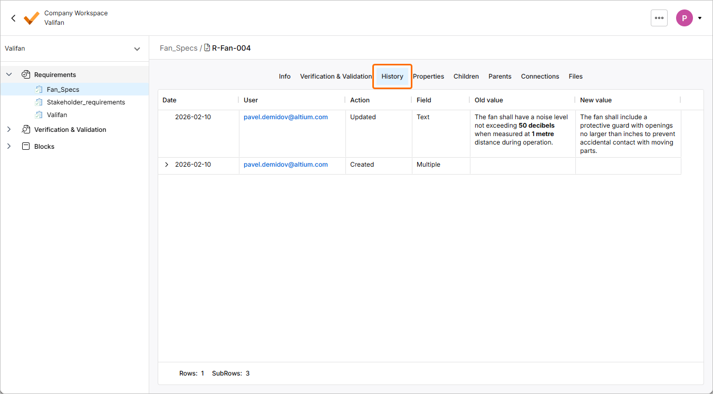The image size is (713, 394).
Task: Click the Created action cell
Action: click(362, 165)
